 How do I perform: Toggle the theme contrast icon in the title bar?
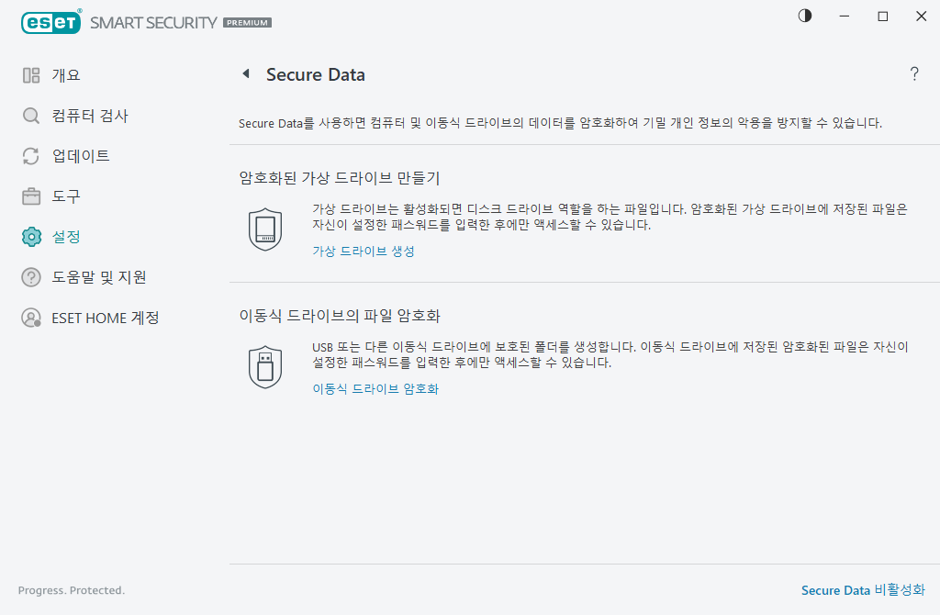coord(804,16)
